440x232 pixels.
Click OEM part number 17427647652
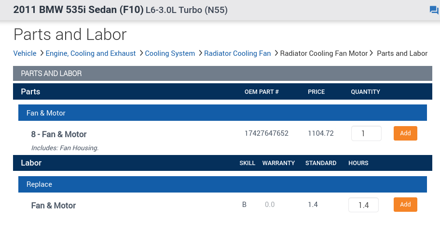(x=266, y=133)
